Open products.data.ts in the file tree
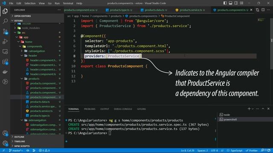The height and width of the screenshot is (153, 273). click(x=40, y=102)
